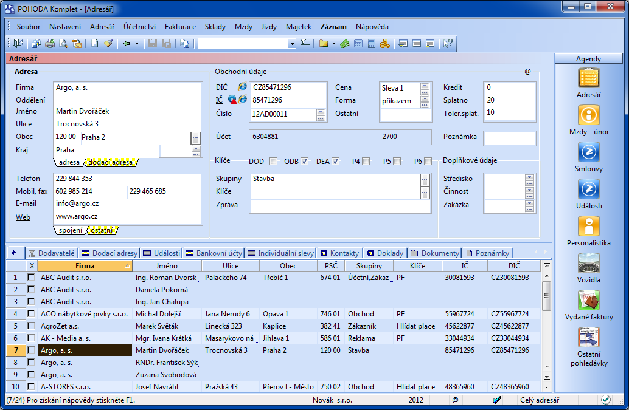Toggle the P4 checkbox

(366, 162)
